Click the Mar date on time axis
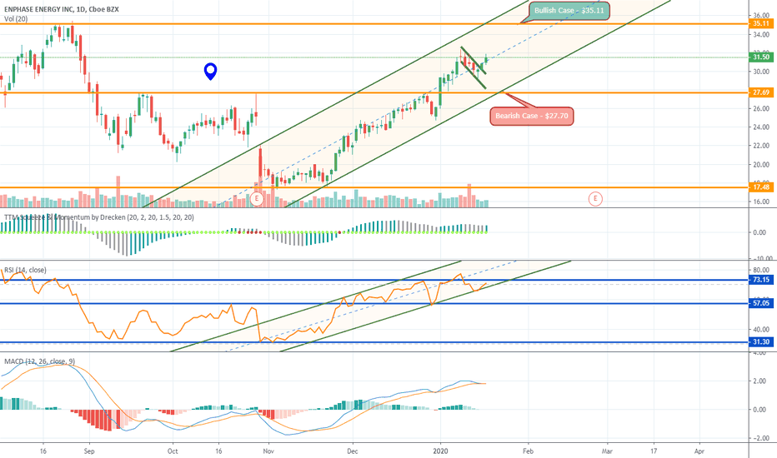777x458 pixels. click(607, 451)
